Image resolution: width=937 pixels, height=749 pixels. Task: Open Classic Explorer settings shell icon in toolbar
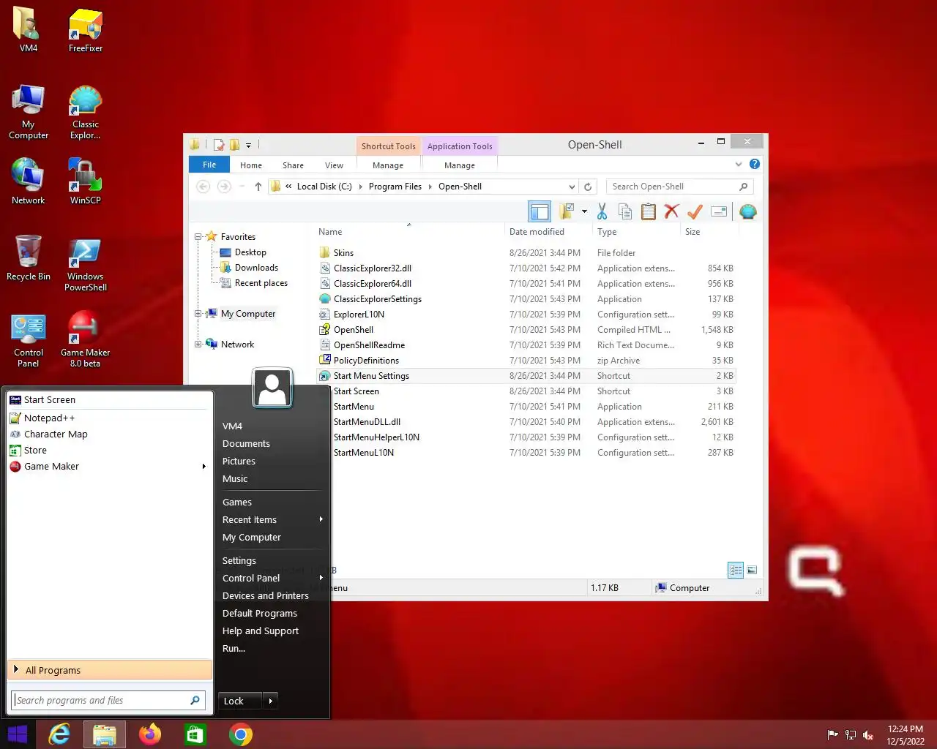[x=747, y=212]
